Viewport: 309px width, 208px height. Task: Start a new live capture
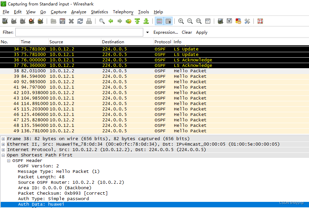coord(23,21)
